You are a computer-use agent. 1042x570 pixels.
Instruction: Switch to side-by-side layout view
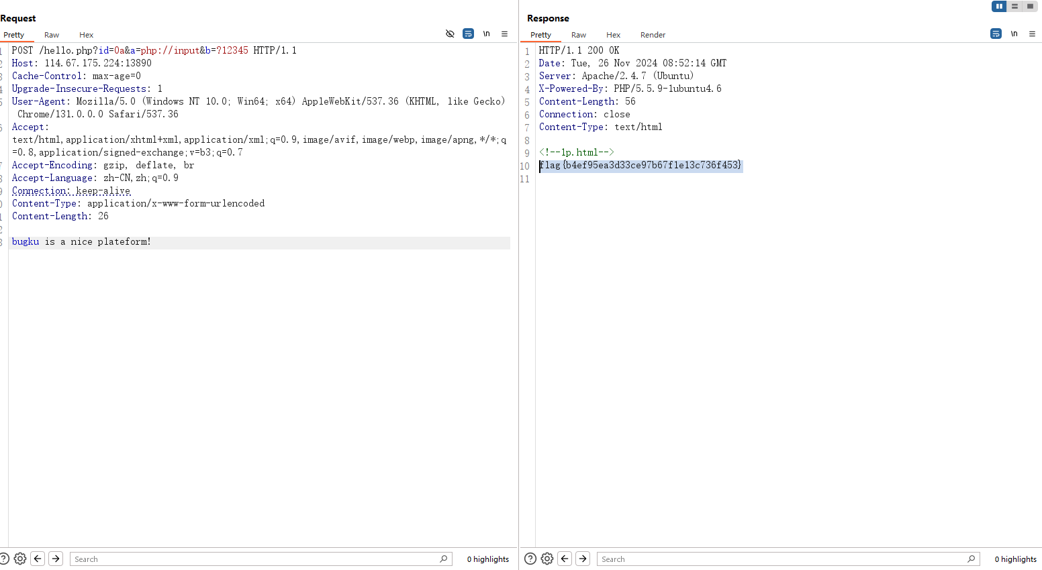pyautogui.click(x=999, y=6)
